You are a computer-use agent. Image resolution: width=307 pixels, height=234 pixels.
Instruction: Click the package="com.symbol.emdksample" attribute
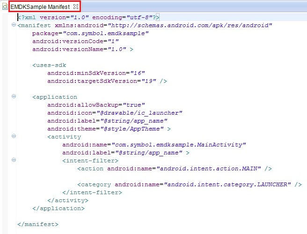tap(90, 34)
